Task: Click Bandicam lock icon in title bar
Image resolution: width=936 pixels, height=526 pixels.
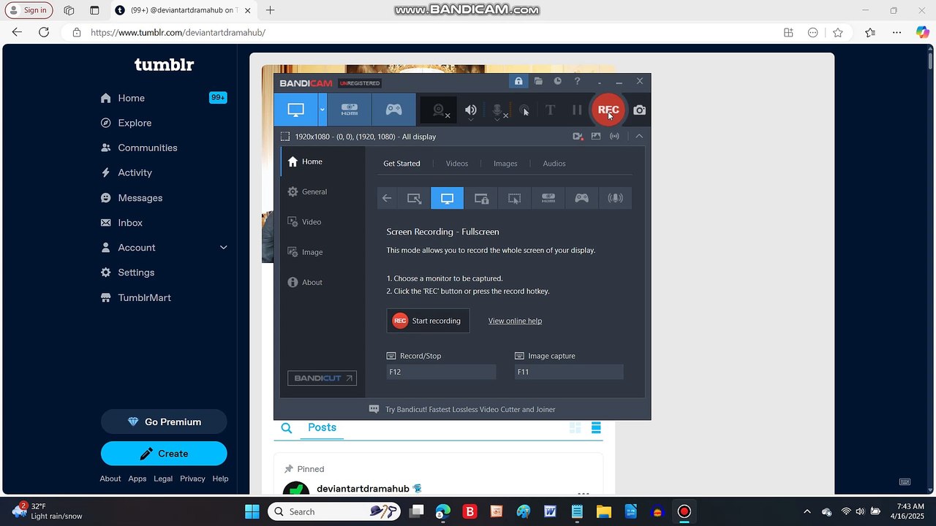Action: coord(518,81)
